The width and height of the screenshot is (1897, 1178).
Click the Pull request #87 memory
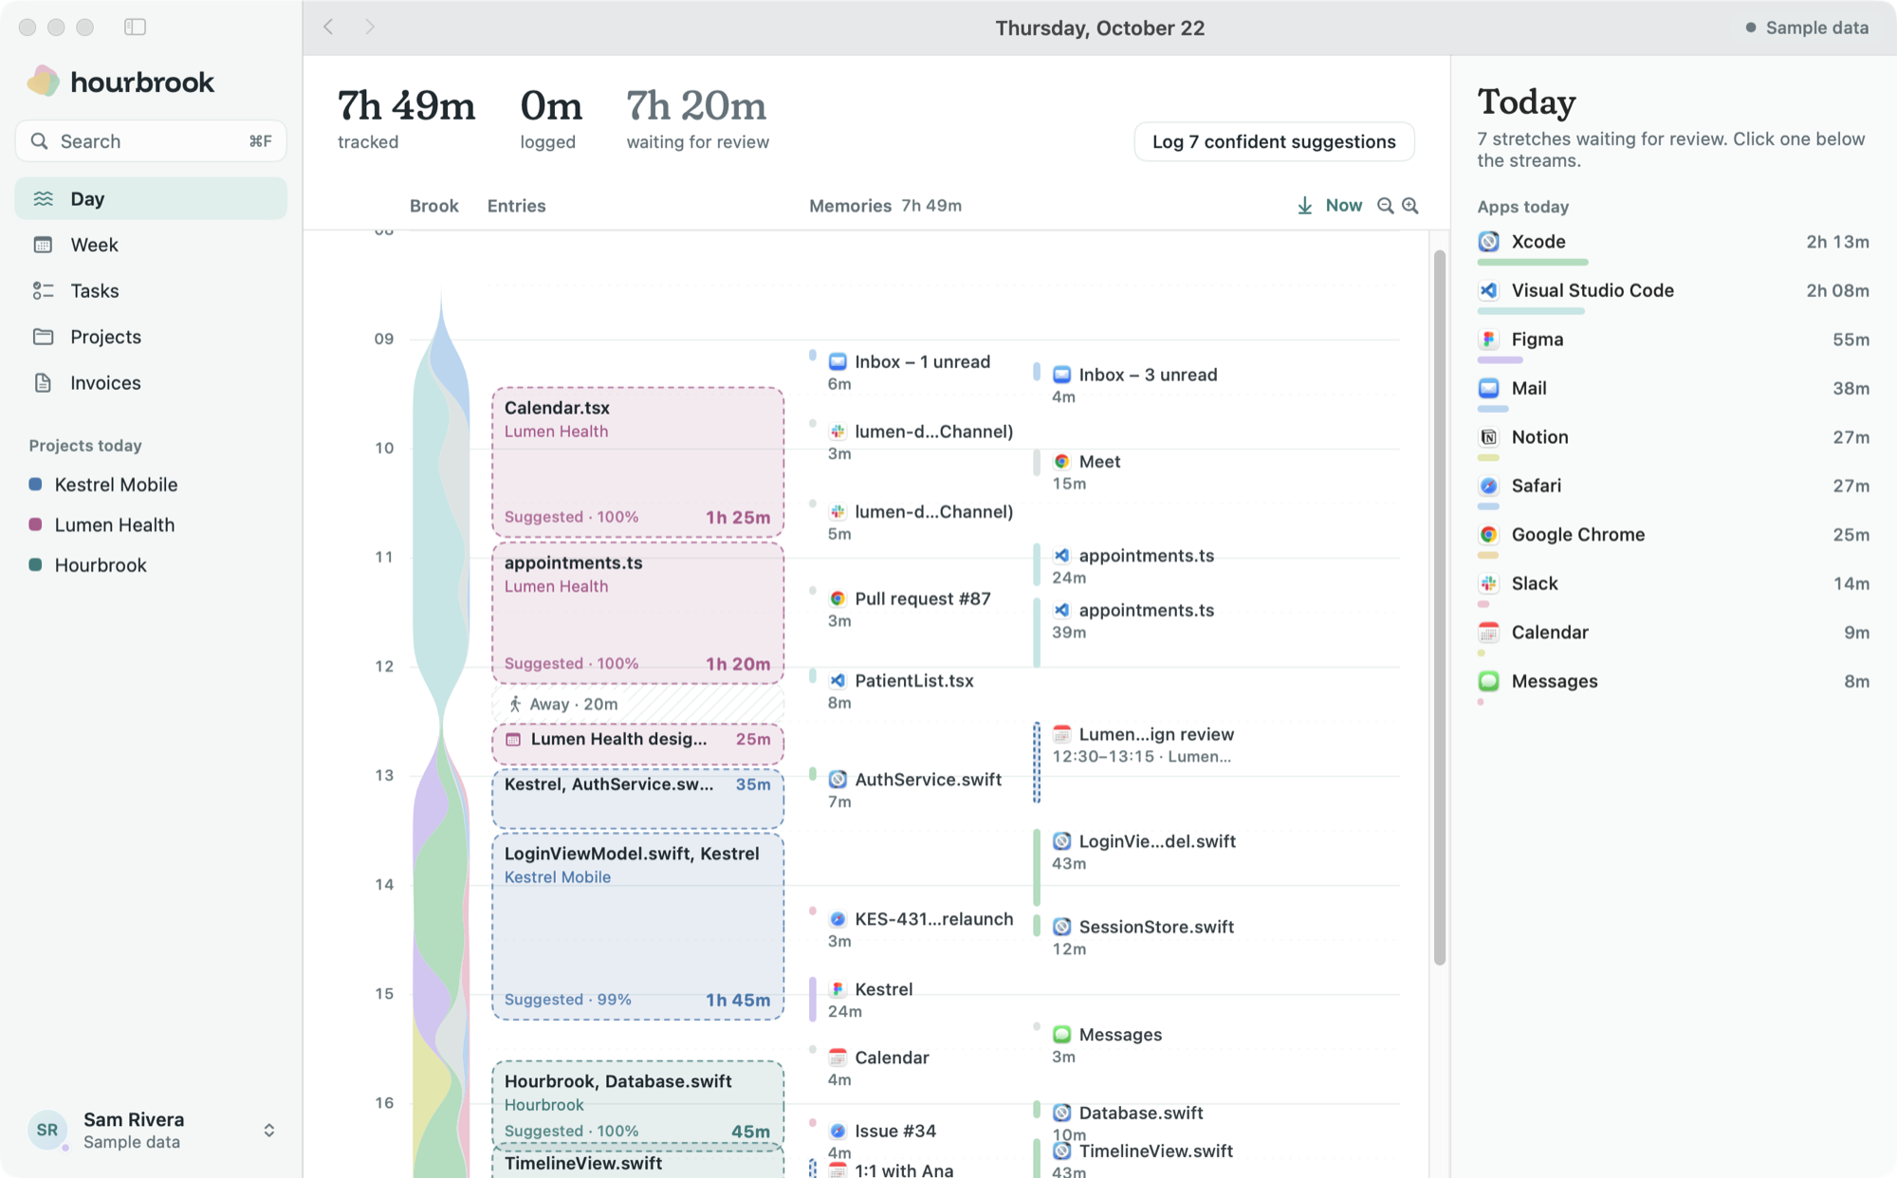[x=910, y=609]
